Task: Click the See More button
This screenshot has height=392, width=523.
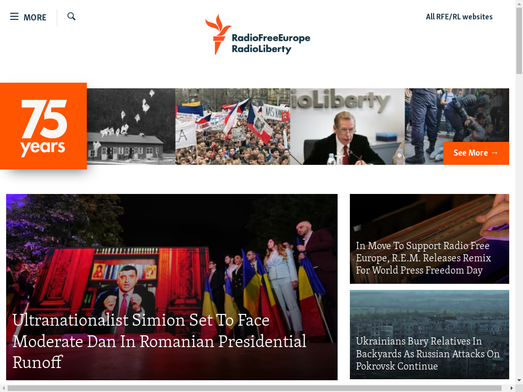Action: coord(476,153)
